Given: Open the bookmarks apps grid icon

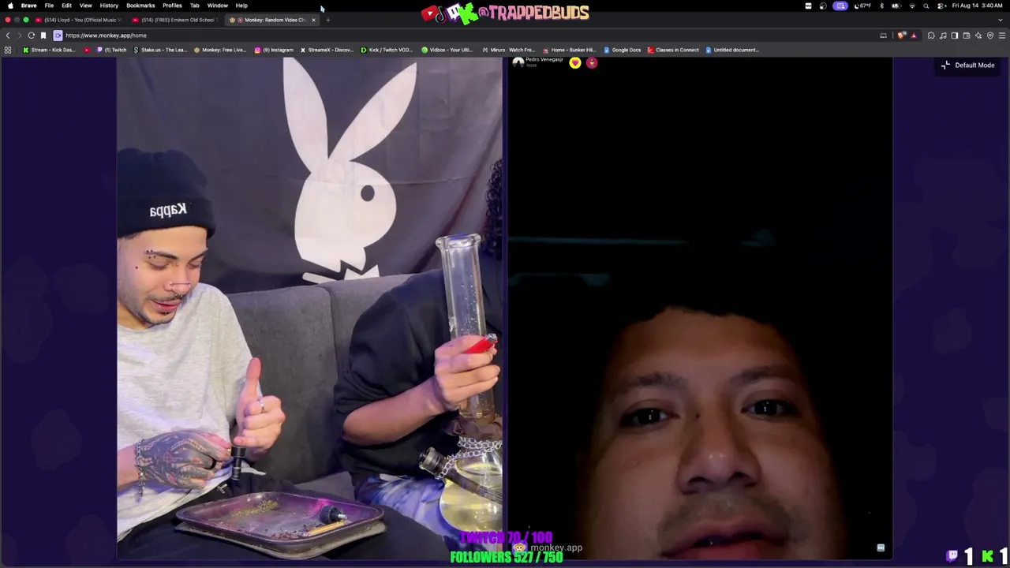Looking at the screenshot, I should click(x=8, y=50).
